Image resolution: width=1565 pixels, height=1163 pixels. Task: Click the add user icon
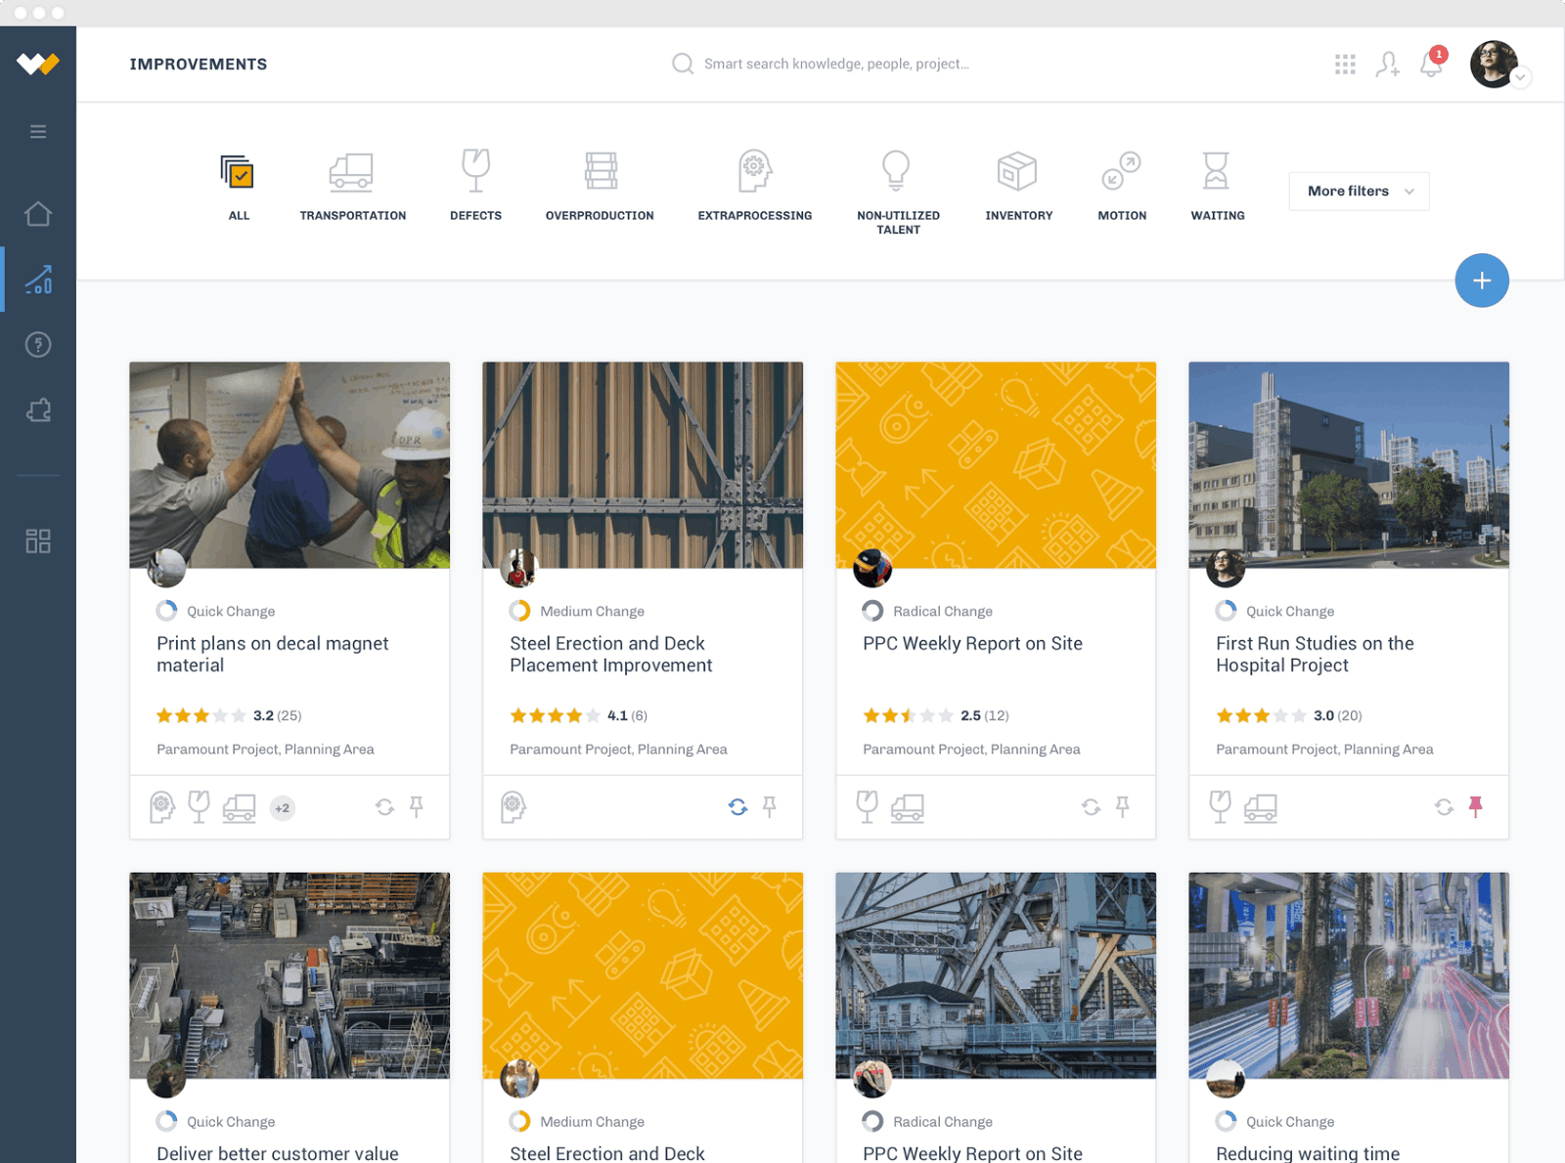click(x=1387, y=65)
